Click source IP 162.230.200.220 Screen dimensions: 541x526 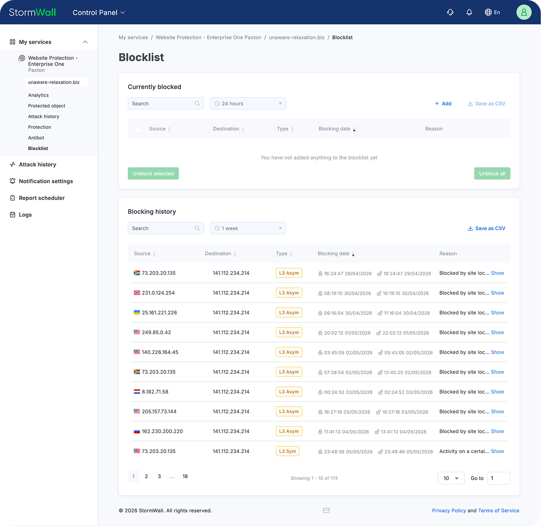click(162, 431)
